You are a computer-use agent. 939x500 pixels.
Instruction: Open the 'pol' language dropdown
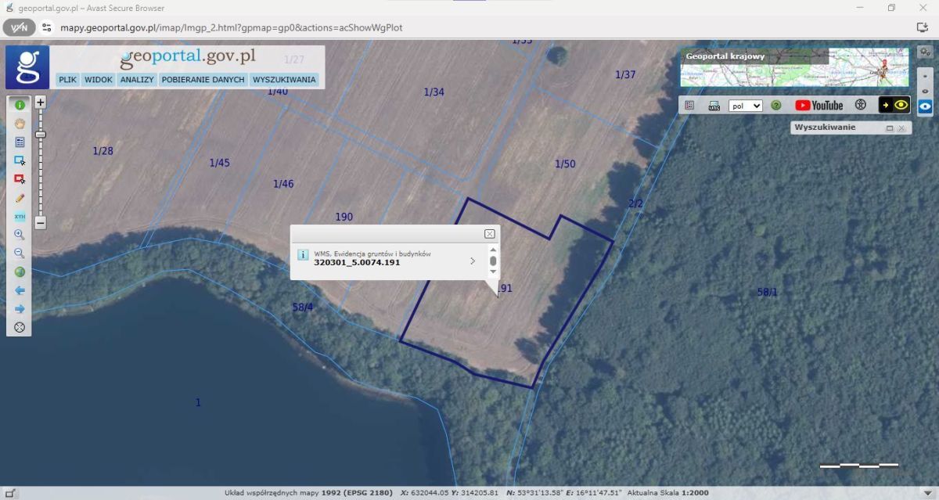pos(745,106)
